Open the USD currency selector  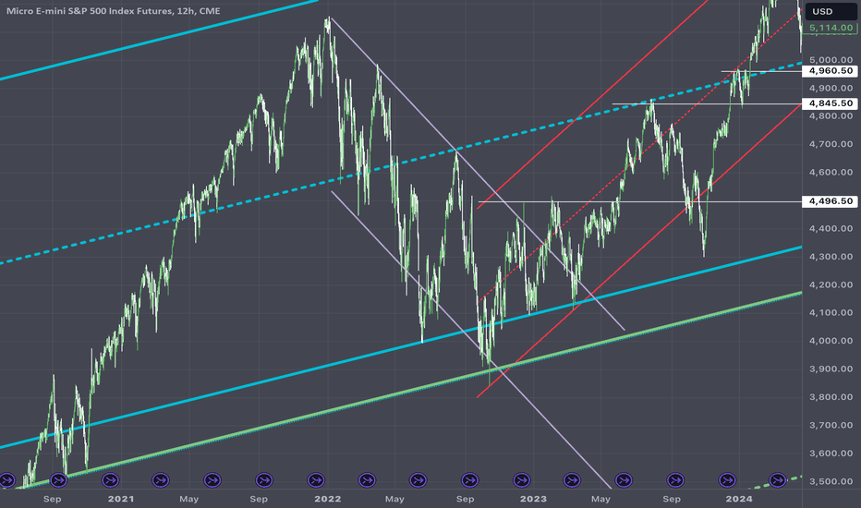pyautogui.click(x=831, y=11)
